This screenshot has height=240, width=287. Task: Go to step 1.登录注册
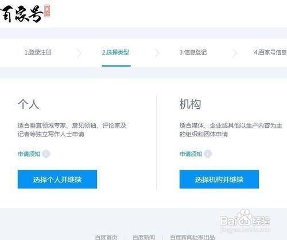[x=38, y=52]
